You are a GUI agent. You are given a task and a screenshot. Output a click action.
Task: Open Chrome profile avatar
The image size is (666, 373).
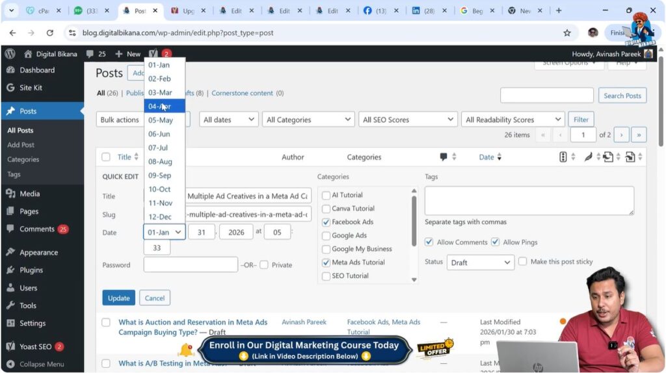click(593, 32)
